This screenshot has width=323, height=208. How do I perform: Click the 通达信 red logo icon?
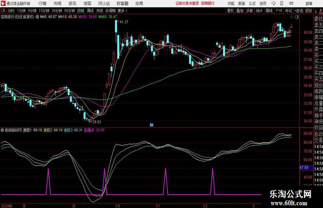(3, 3)
